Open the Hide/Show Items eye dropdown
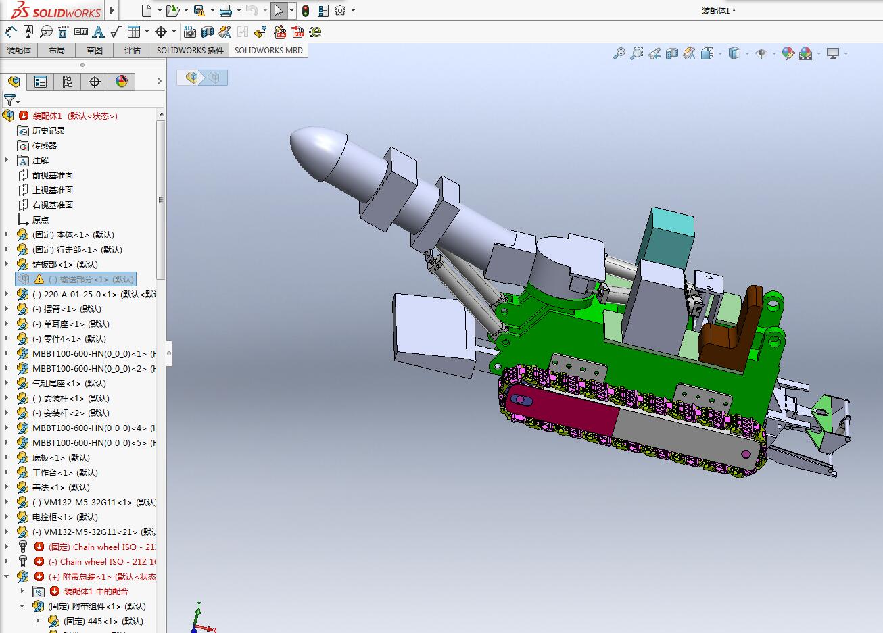883x633 pixels. 774,54
